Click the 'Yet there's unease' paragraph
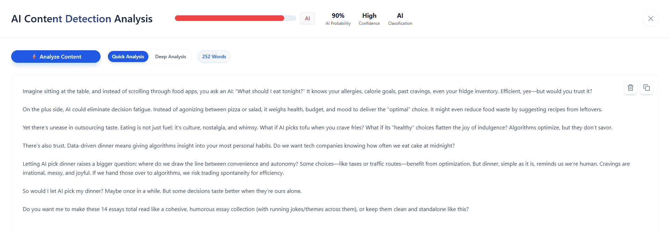This screenshot has height=233, width=670. (x=318, y=128)
